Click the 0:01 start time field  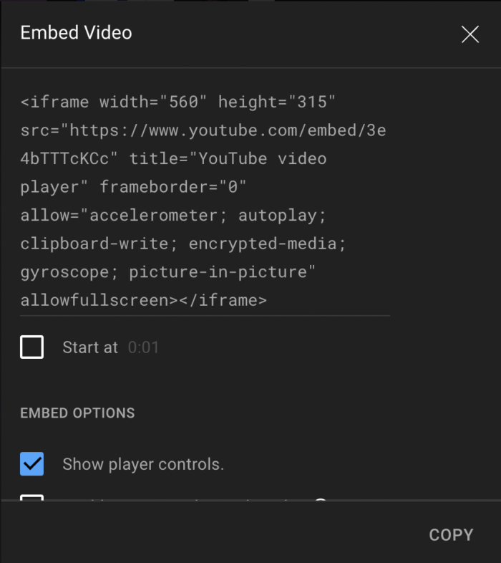click(143, 348)
